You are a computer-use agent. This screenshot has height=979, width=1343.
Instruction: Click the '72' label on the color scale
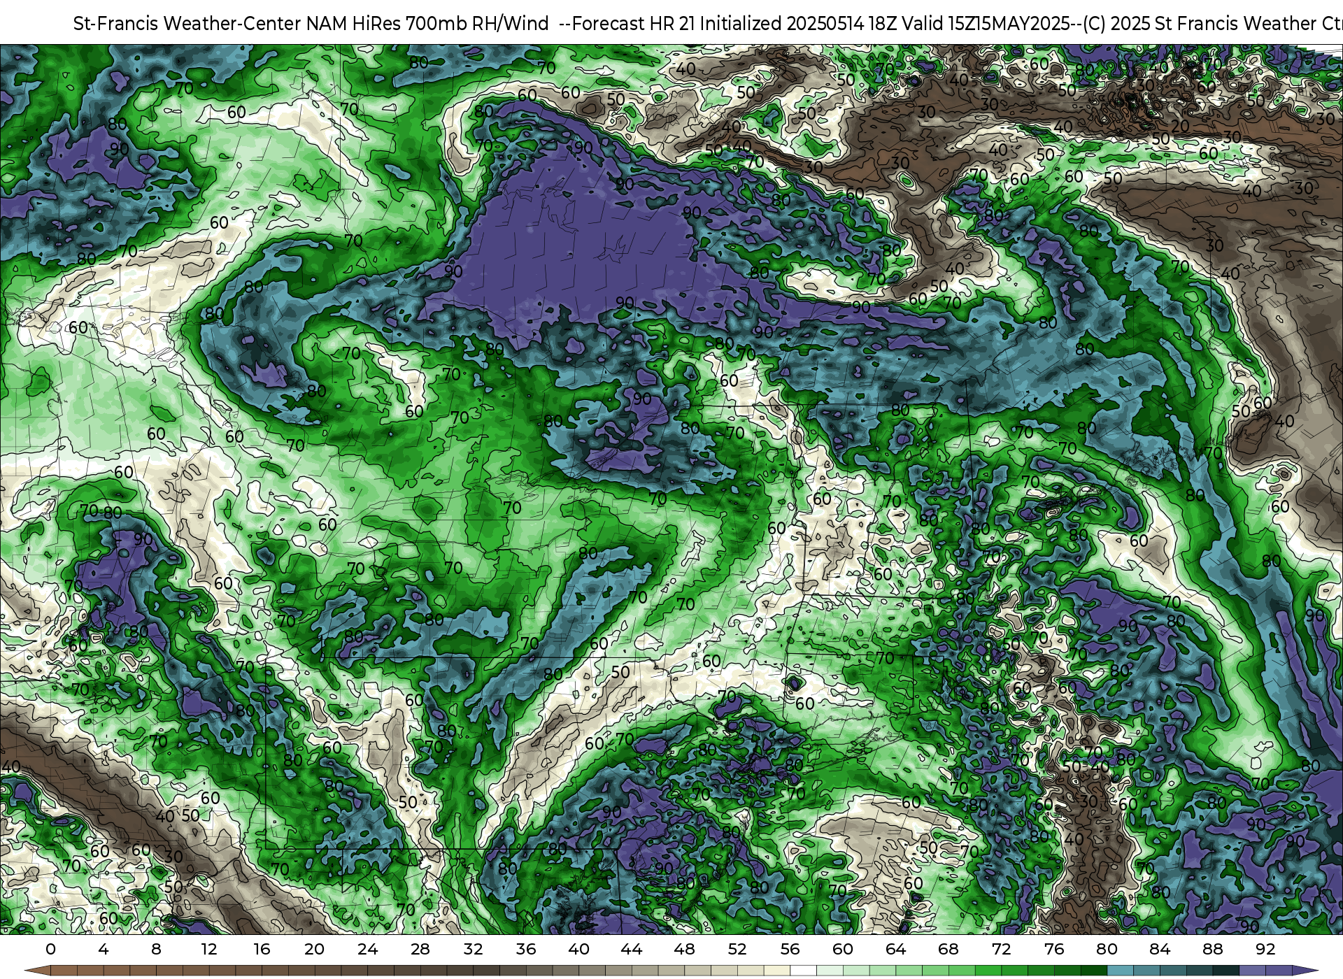pos(1001,949)
